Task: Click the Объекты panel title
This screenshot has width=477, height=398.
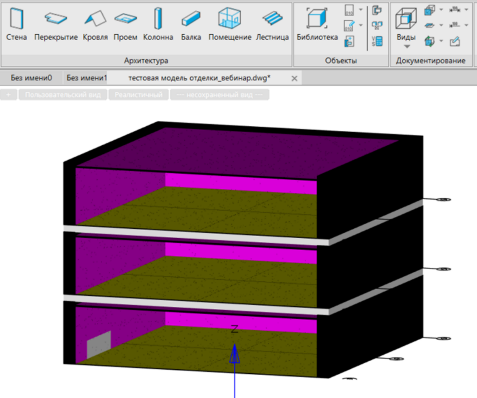Action: click(341, 61)
